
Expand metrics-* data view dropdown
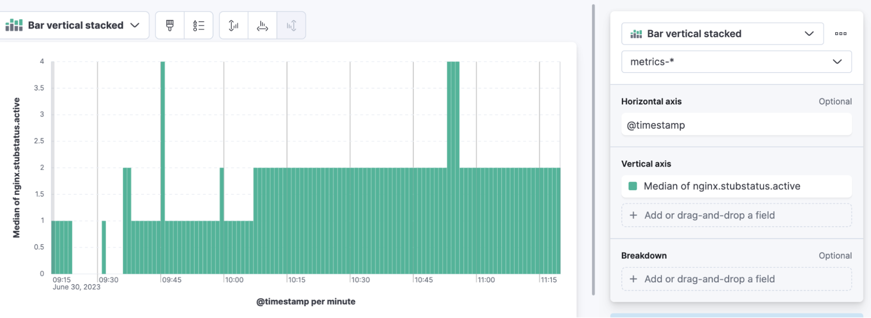(736, 62)
